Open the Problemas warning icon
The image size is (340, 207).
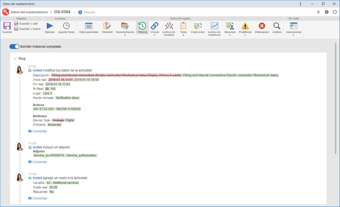point(245,26)
